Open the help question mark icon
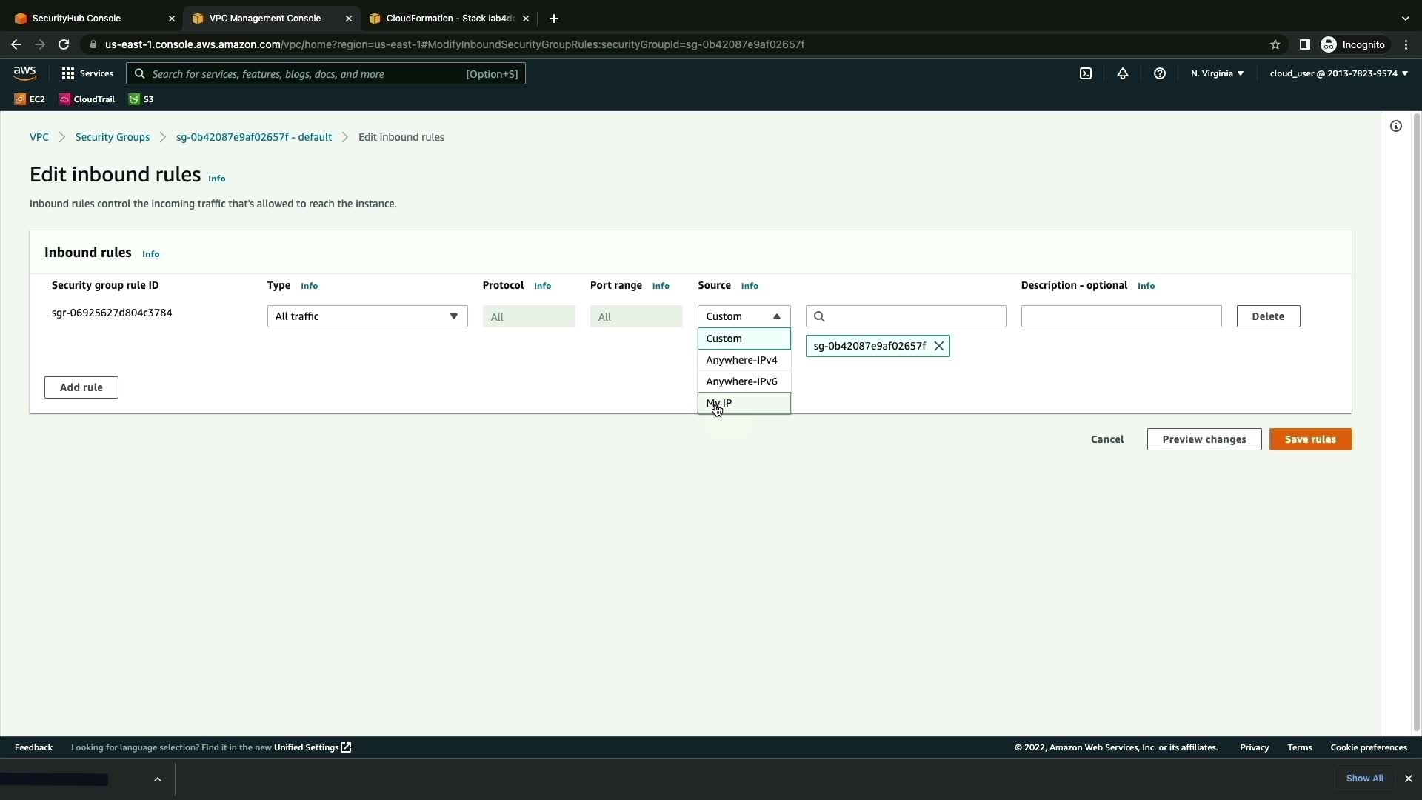 [x=1160, y=73]
